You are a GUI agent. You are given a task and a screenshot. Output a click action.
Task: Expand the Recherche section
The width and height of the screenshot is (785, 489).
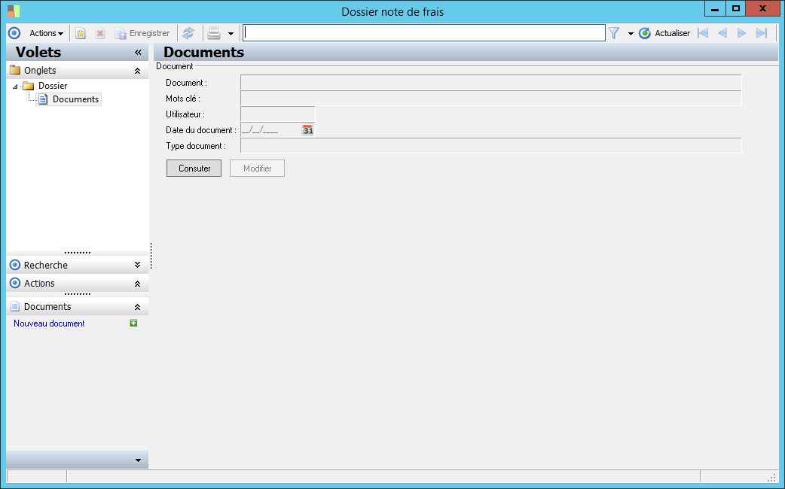tap(137, 265)
